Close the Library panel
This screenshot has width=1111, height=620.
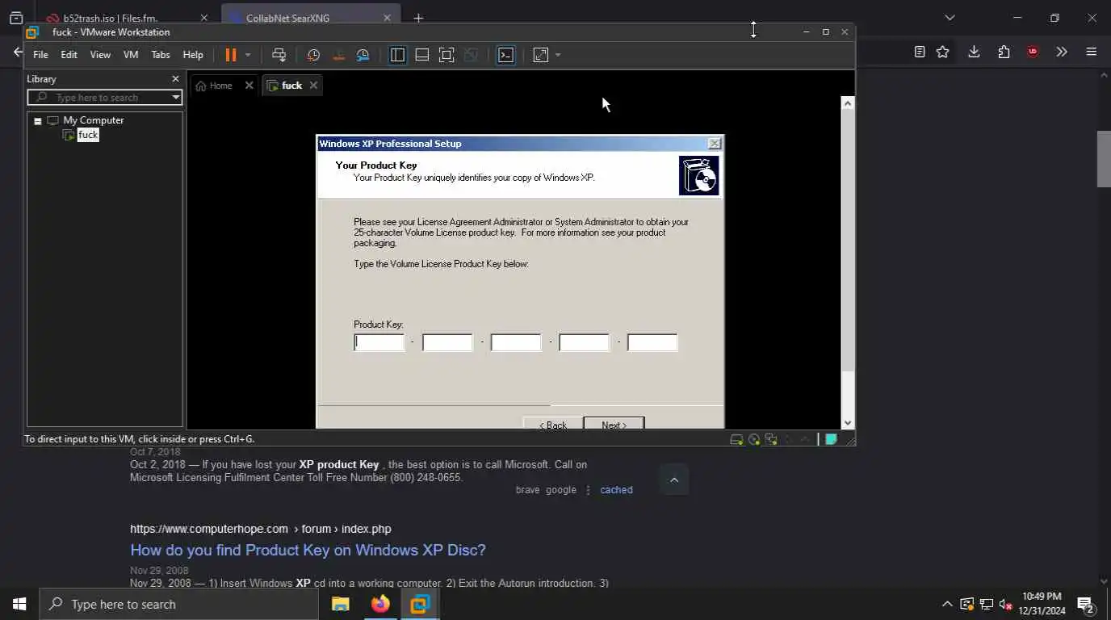point(175,79)
